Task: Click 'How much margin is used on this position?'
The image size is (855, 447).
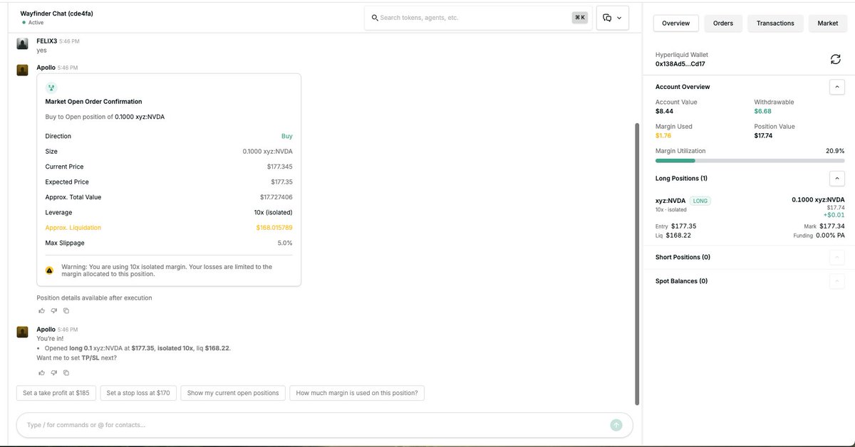Action: pos(357,393)
